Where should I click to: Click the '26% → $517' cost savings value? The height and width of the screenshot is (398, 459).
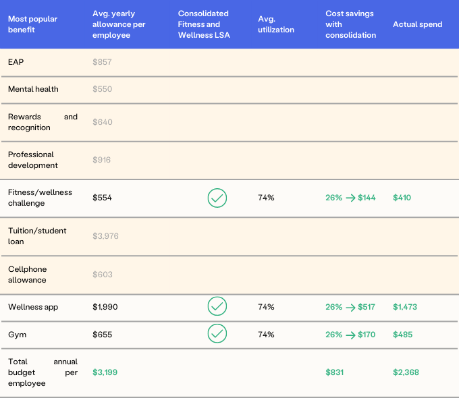coord(350,307)
